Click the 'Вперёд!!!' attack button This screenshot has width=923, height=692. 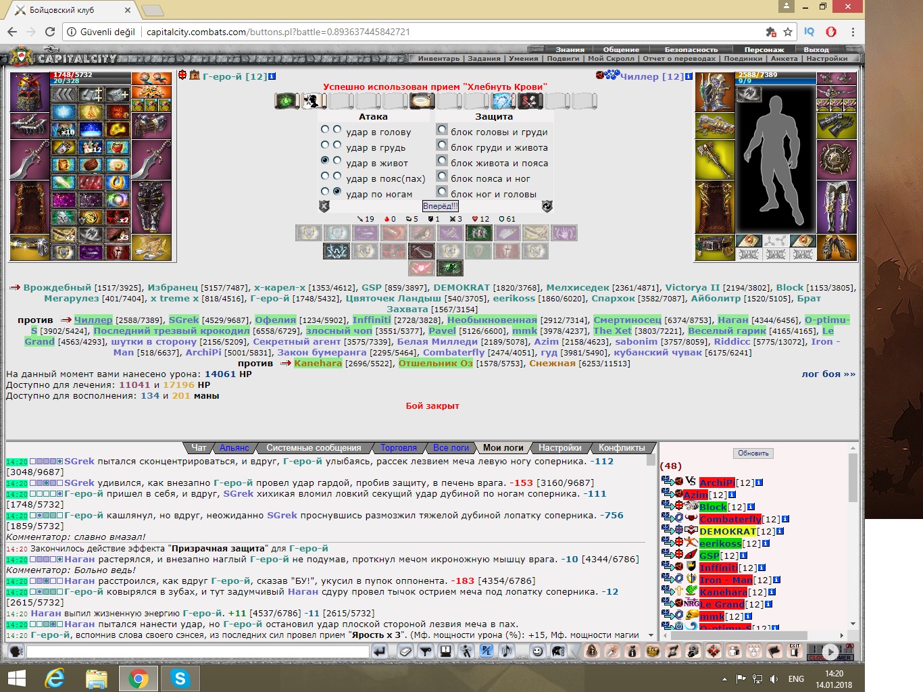pos(440,206)
